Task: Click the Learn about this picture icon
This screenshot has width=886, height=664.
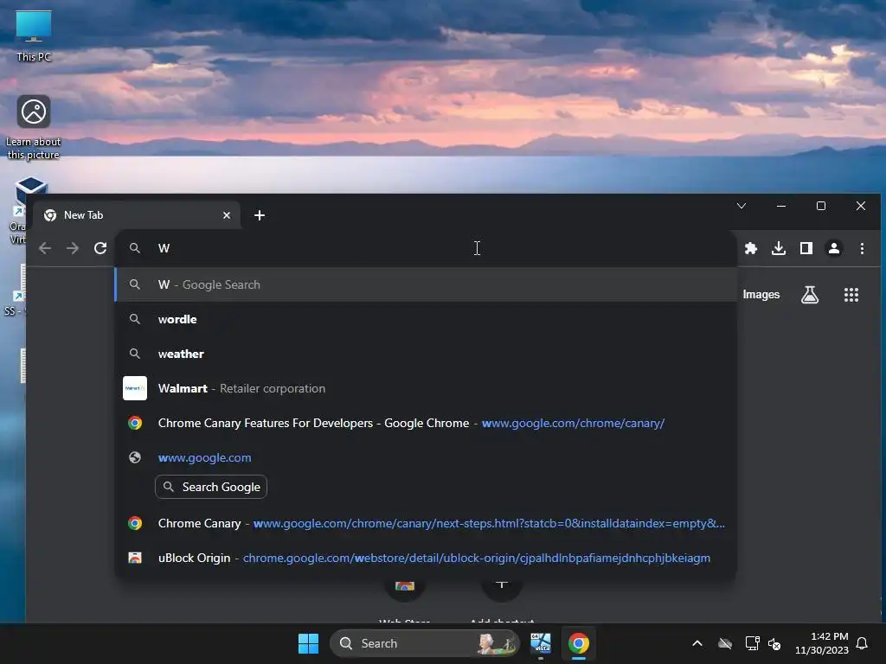Action: coord(34,128)
